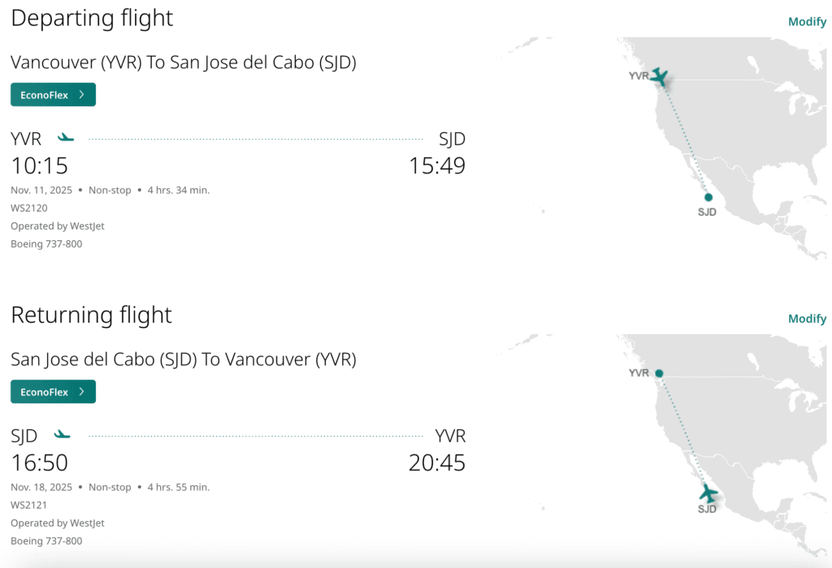Click Modify link for the departing flight
Image resolution: width=832 pixels, height=568 pixels.
[x=807, y=22]
